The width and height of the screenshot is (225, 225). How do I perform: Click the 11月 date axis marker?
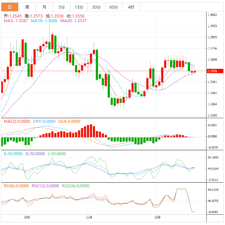point(89,217)
